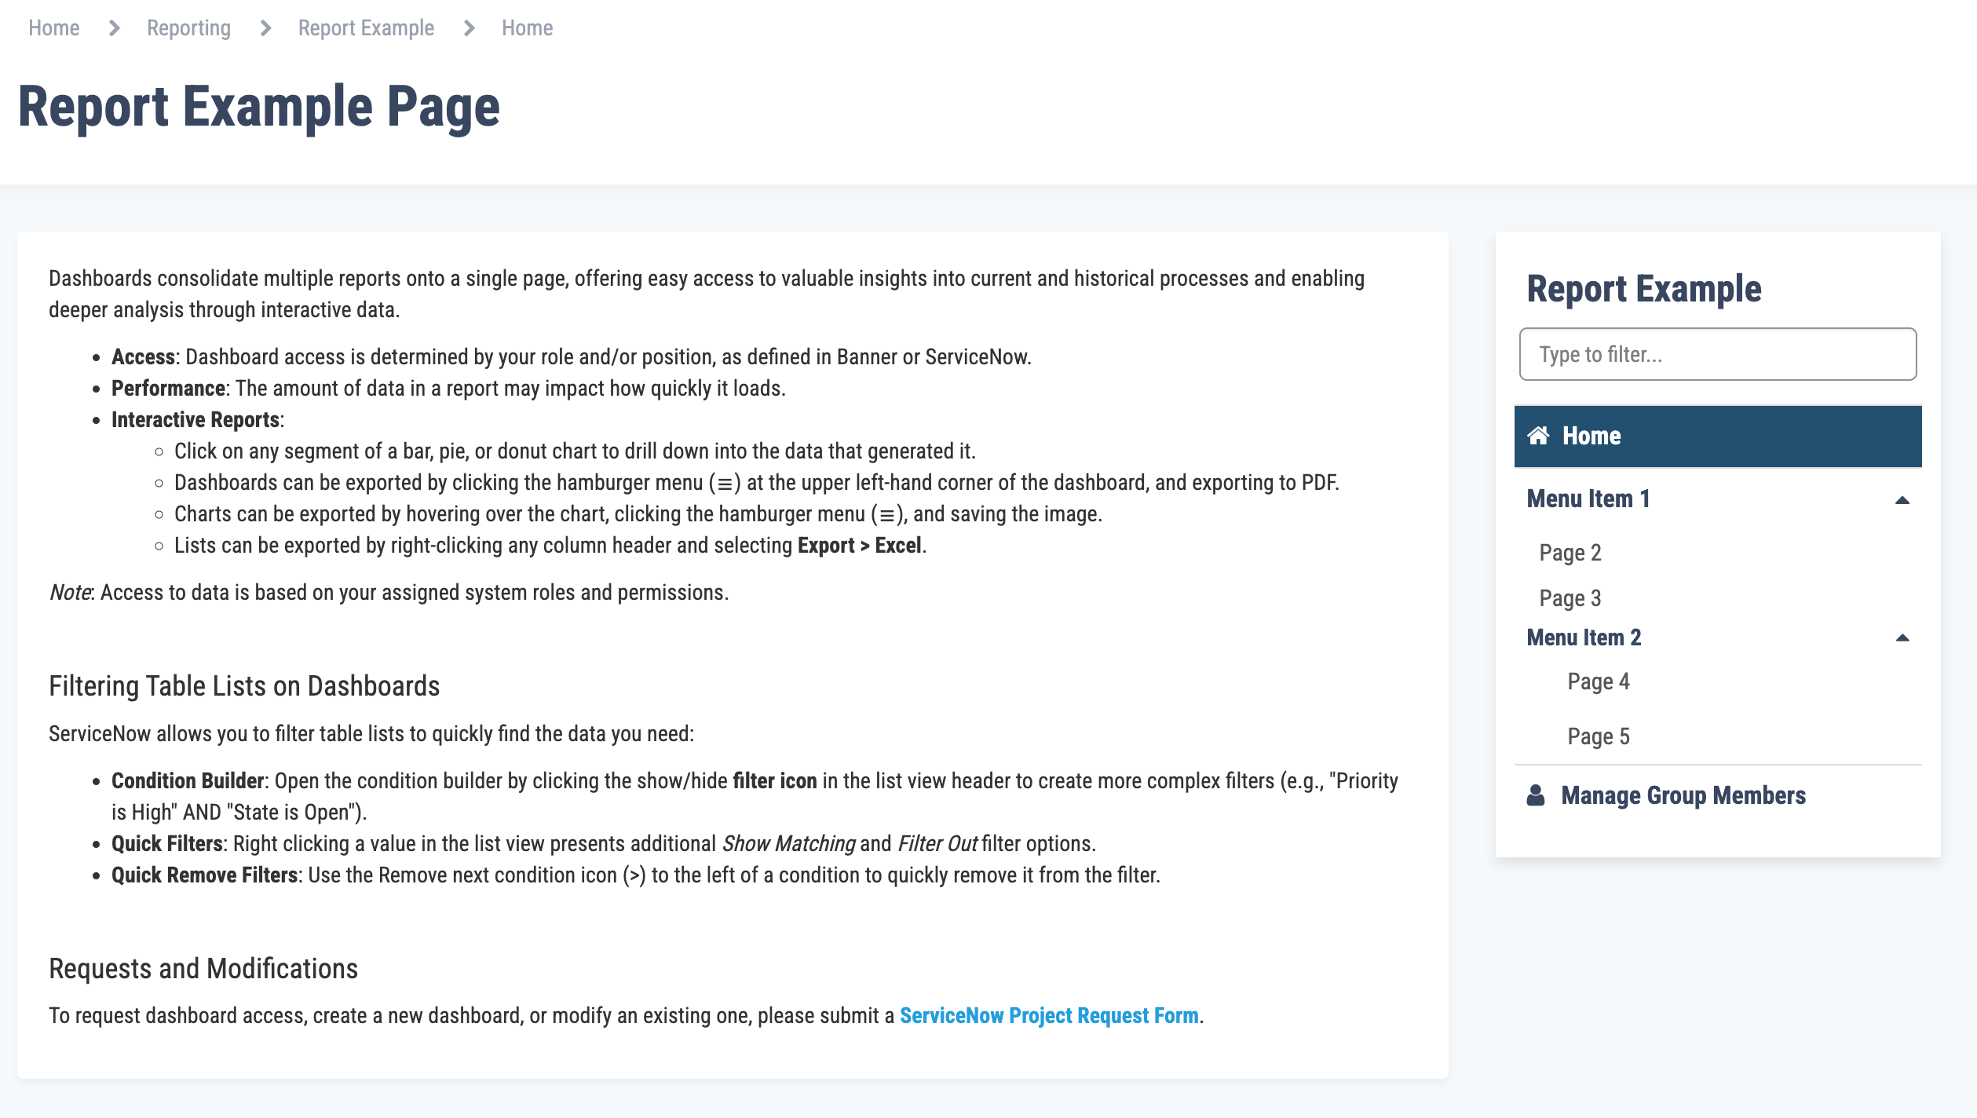Click the house icon in sidebar
The width and height of the screenshot is (1977, 1118).
tap(1538, 436)
